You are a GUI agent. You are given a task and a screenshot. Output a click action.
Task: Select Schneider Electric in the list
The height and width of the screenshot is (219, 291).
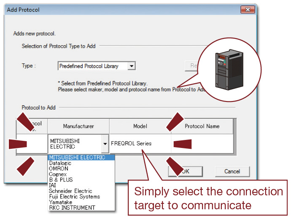click(70, 191)
